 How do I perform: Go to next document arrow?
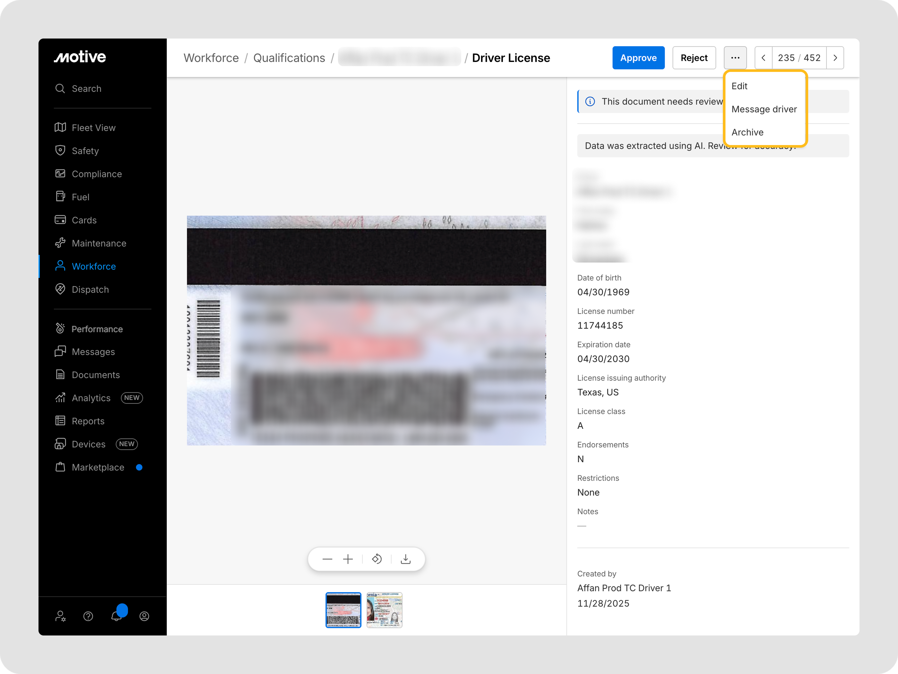coord(835,58)
